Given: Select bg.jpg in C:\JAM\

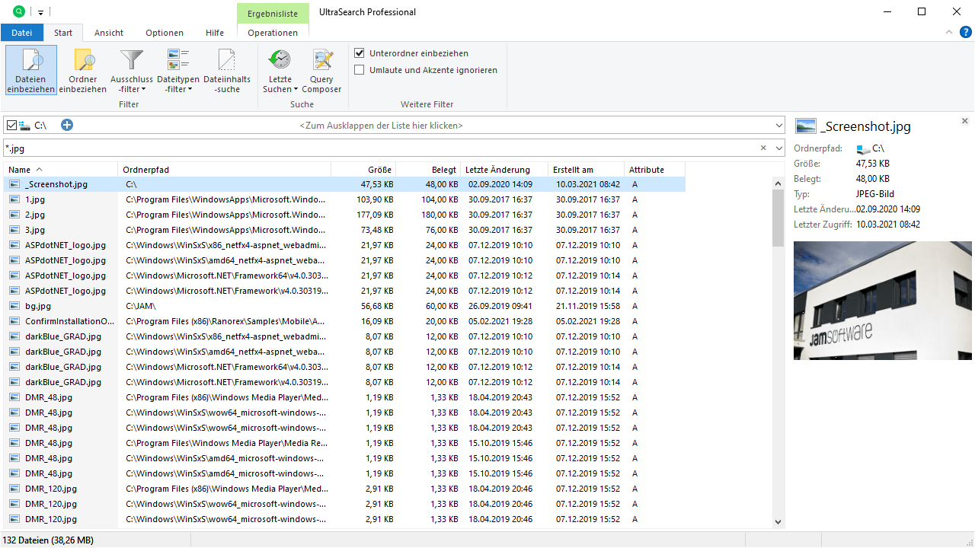Looking at the screenshot, I should click(x=38, y=306).
